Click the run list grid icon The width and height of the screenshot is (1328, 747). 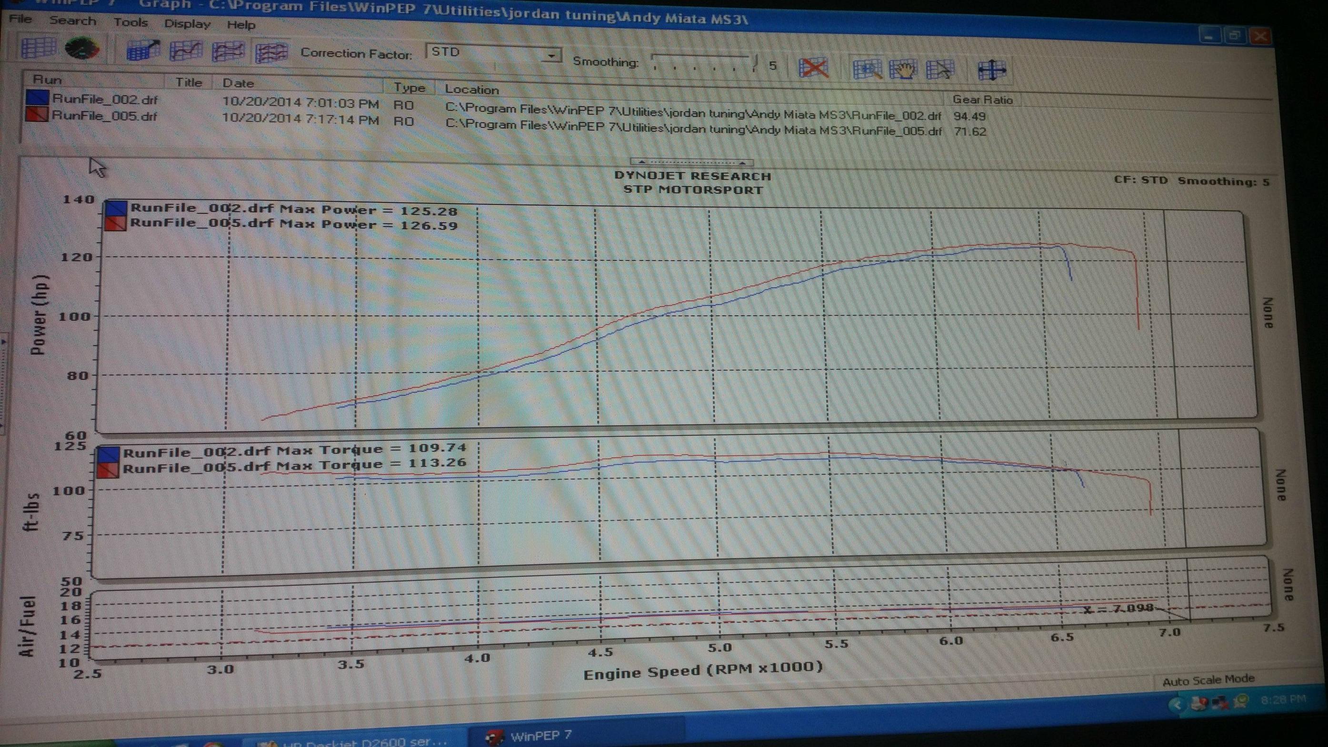coord(38,48)
